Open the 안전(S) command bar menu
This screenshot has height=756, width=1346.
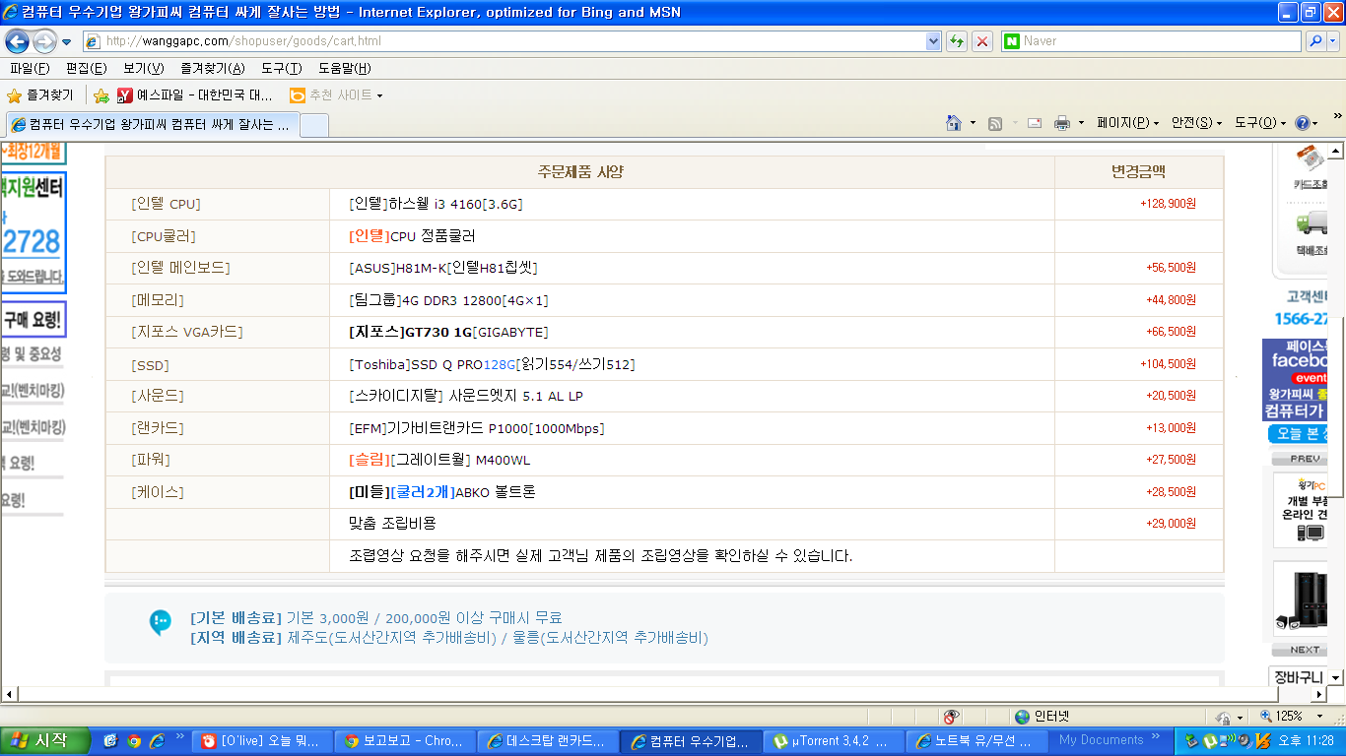(1196, 123)
